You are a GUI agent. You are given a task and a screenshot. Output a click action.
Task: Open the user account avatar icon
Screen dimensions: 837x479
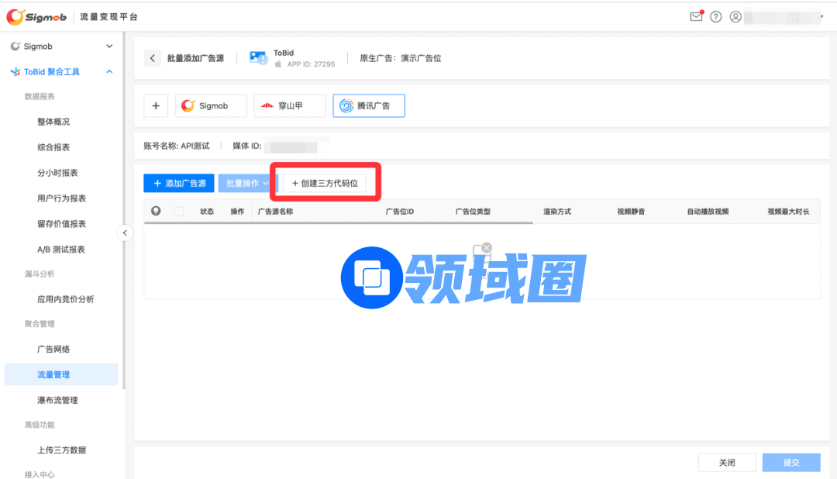click(735, 16)
